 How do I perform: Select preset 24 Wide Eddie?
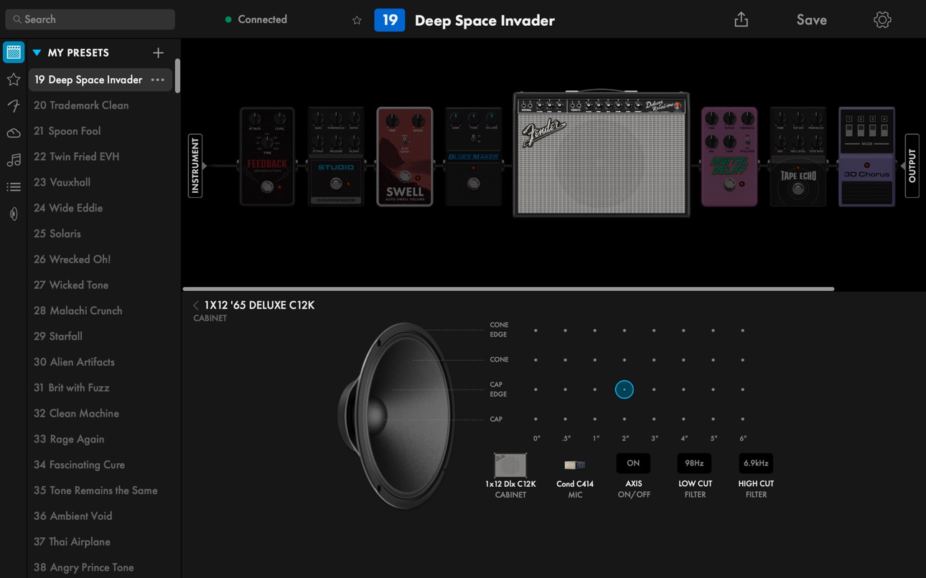100,208
